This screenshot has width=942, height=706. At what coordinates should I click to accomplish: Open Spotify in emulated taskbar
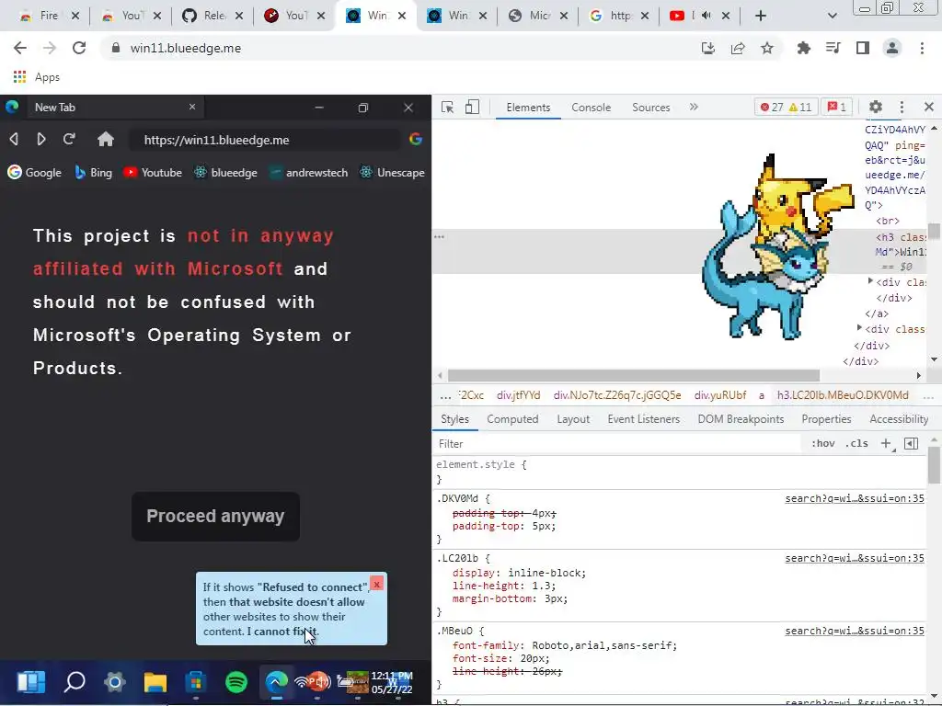tap(236, 682)
